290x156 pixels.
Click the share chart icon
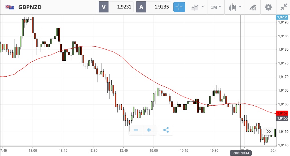(x=166, y=130)
